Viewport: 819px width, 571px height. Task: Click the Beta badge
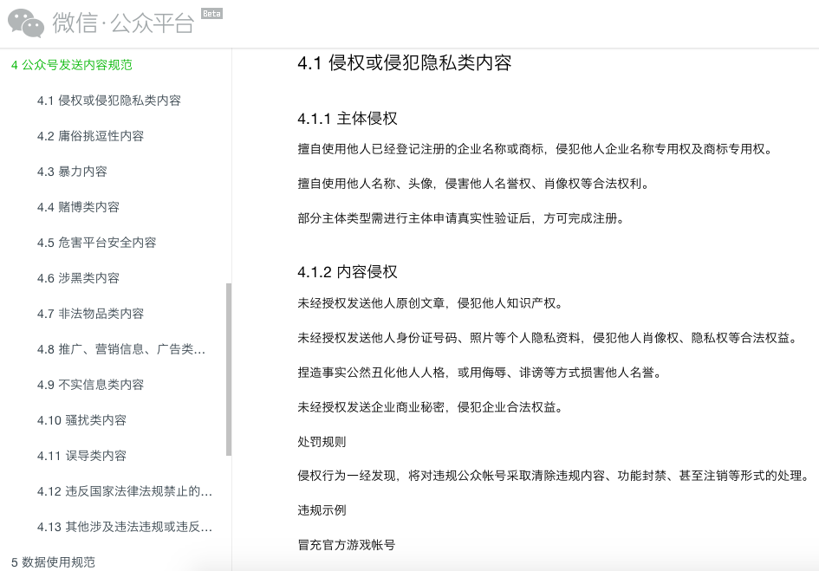pos(211,14)
